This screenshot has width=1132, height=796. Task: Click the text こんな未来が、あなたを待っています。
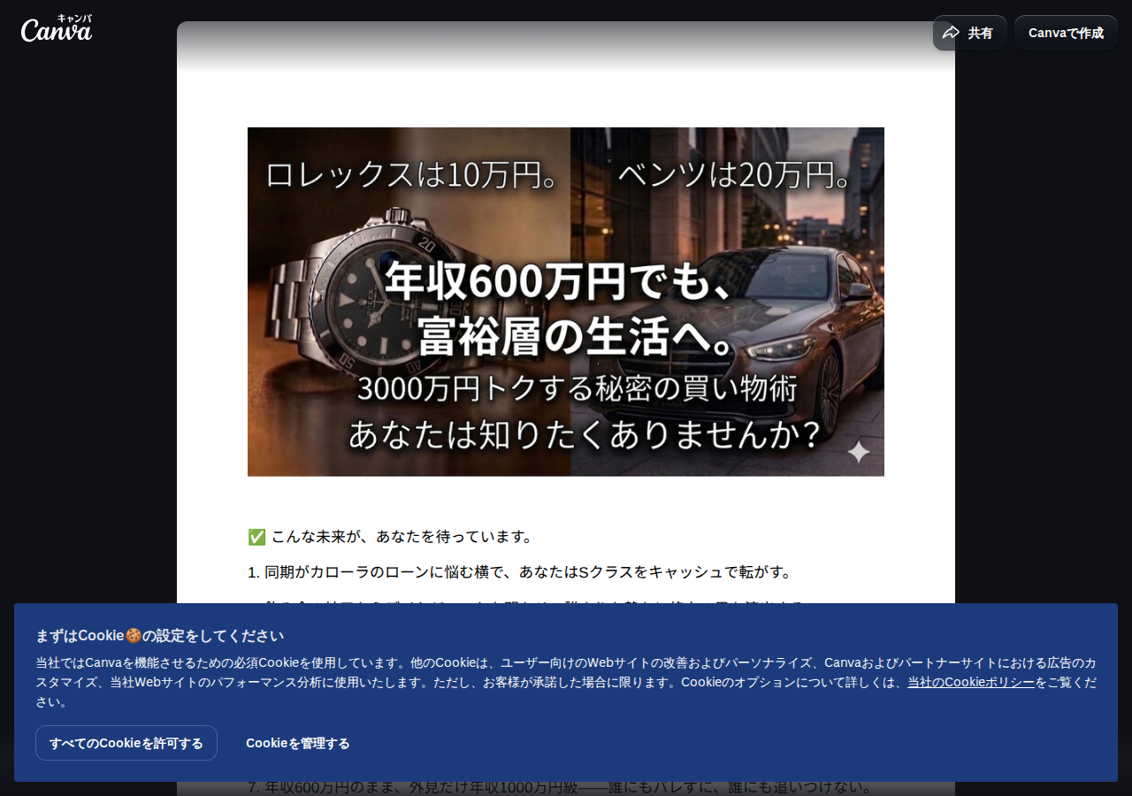402,537
